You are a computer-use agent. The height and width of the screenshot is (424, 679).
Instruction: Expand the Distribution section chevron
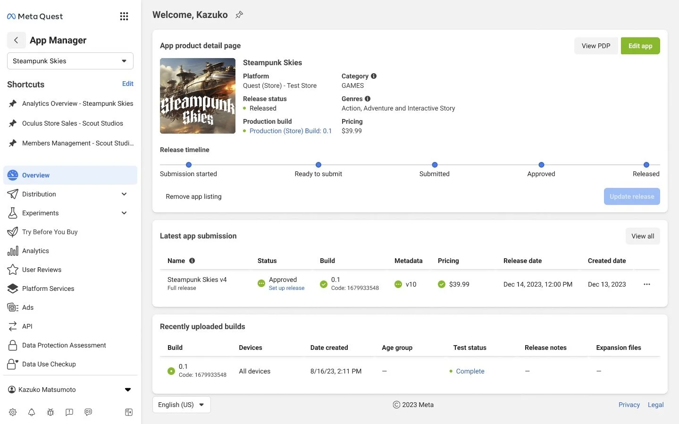[124, 194]
